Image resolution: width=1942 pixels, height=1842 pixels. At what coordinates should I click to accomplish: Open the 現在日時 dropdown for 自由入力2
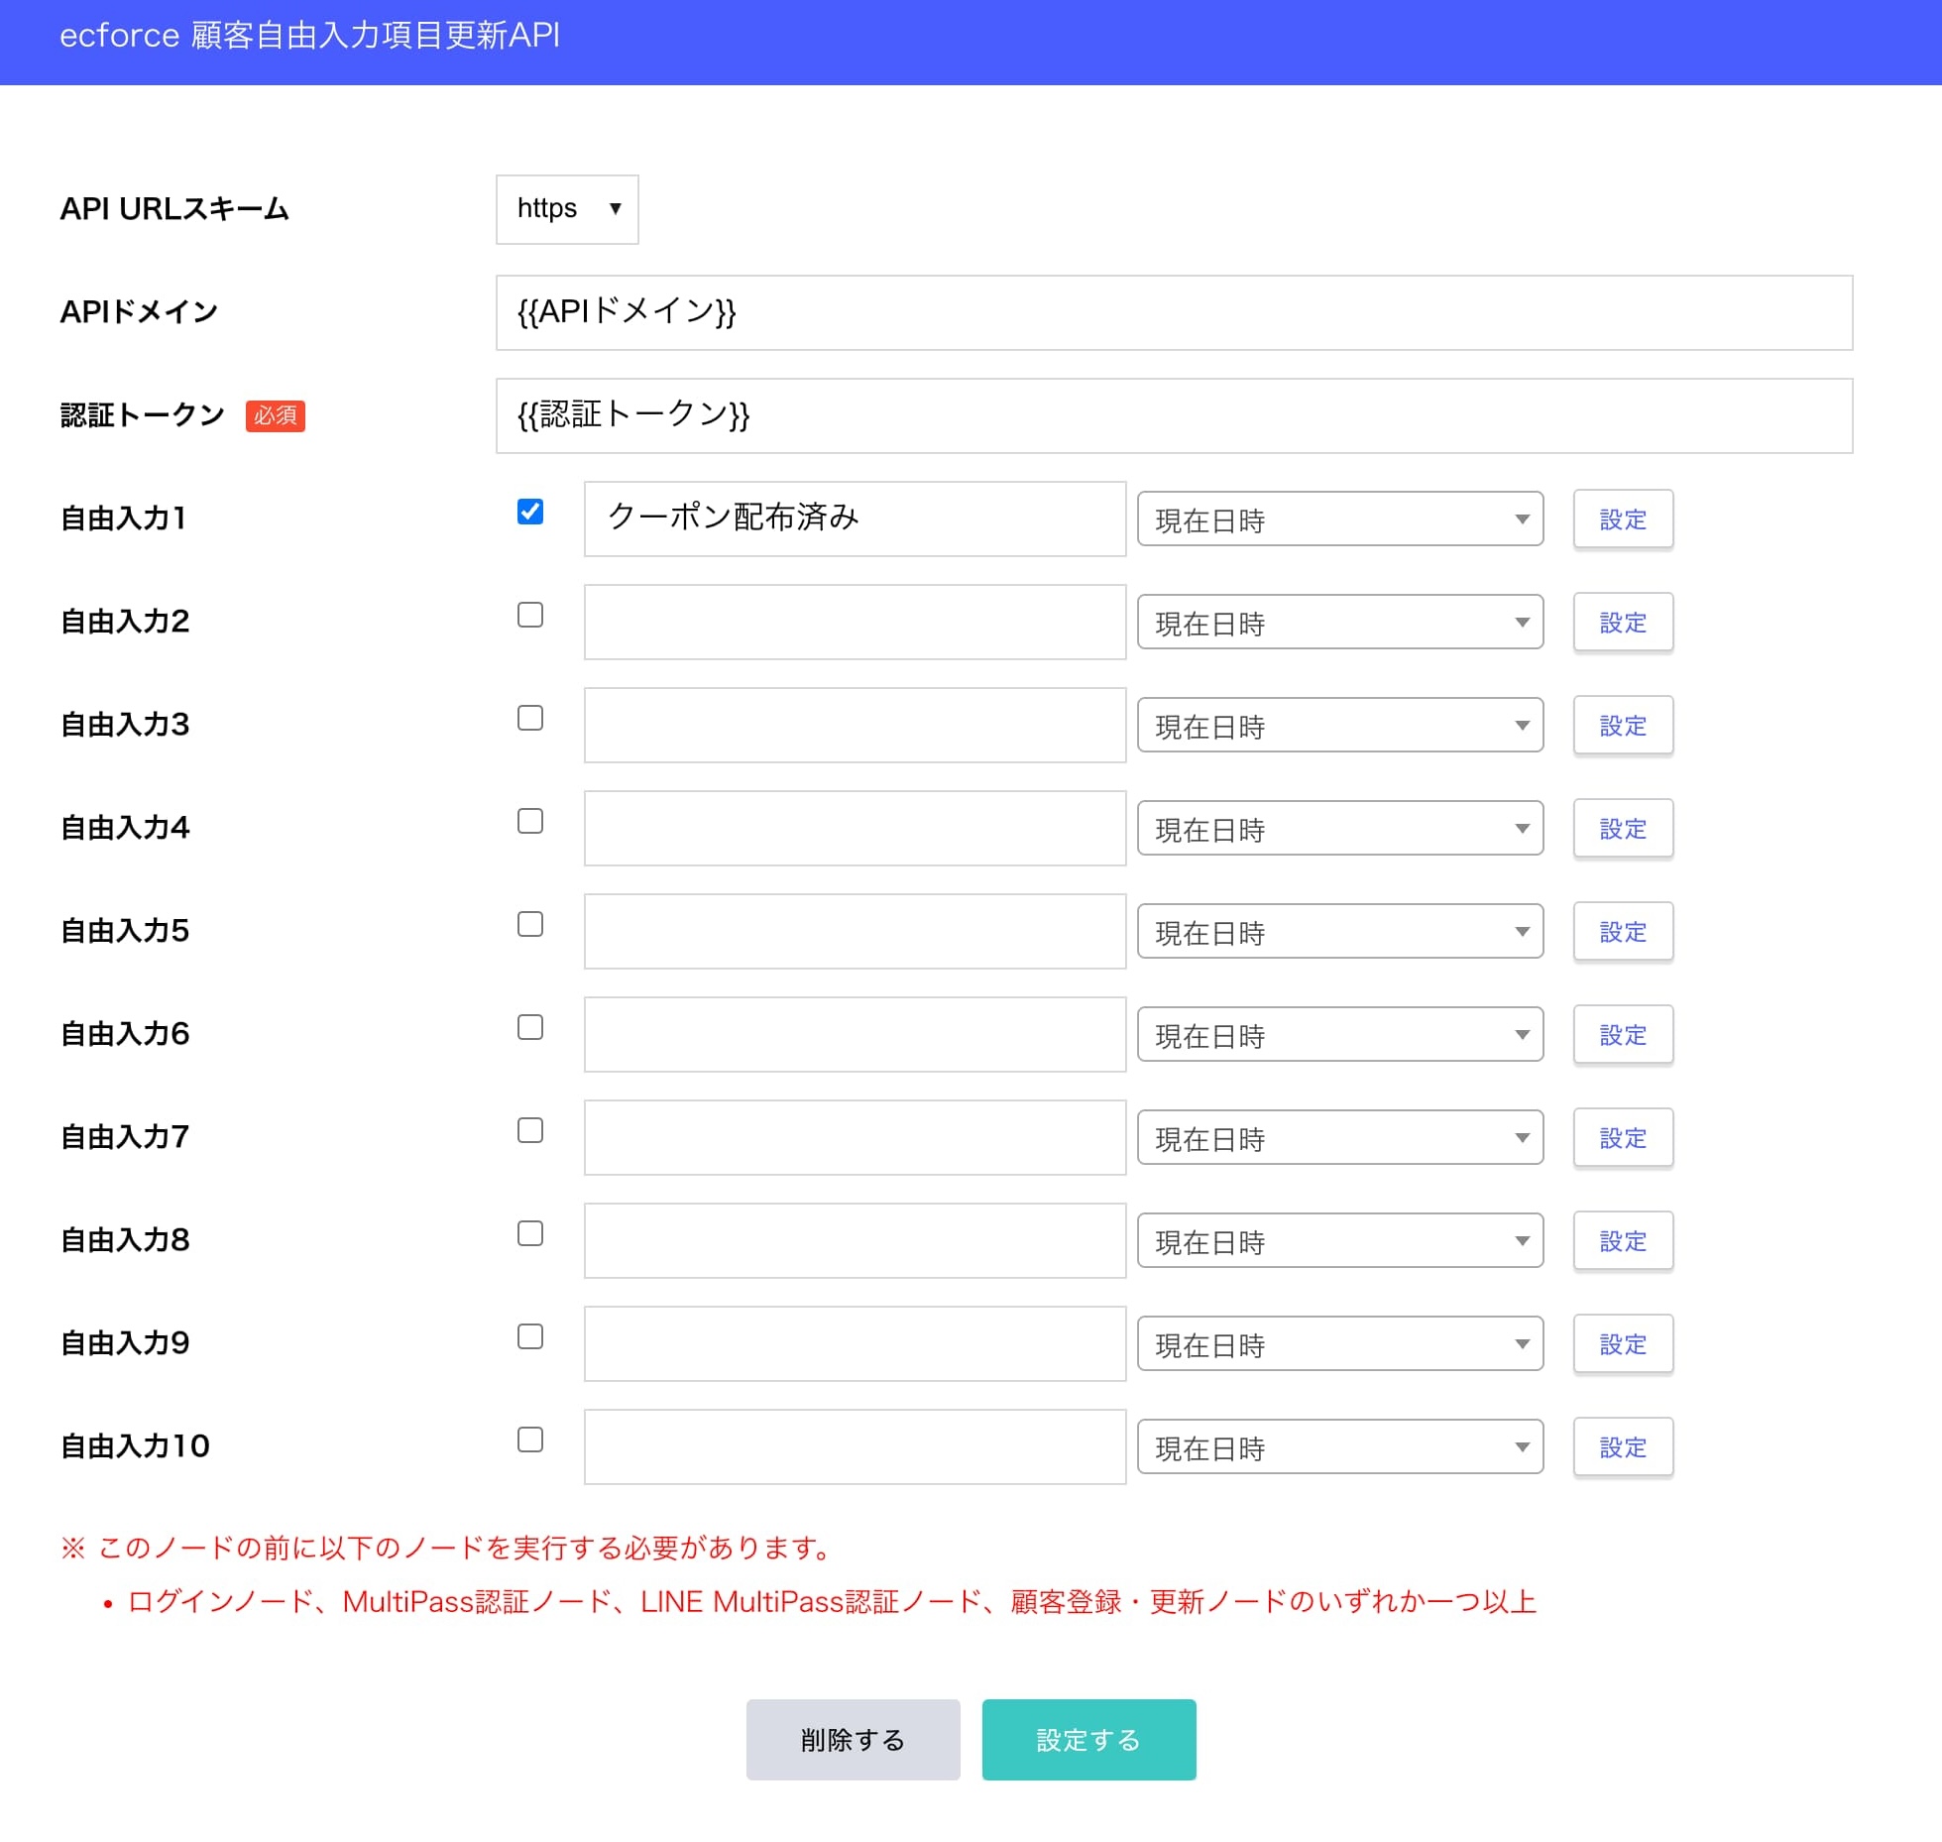[x=1340, y=622]
